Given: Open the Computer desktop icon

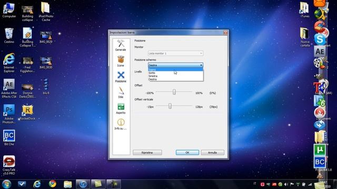Looking at the screenshot, I should coord(9,10).
